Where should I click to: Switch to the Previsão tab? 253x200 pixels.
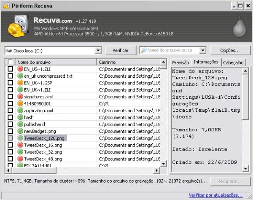180,62
